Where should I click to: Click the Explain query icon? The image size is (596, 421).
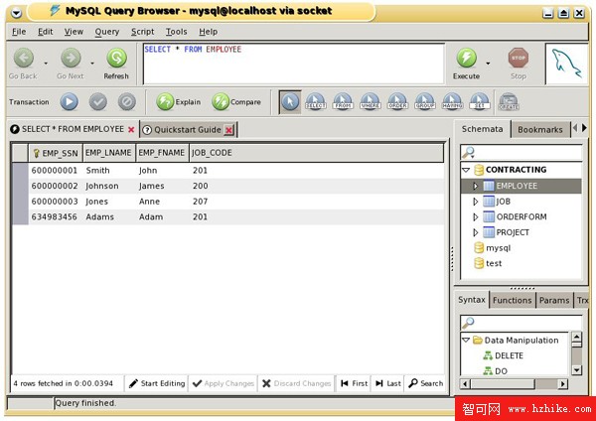pos(165,102)
